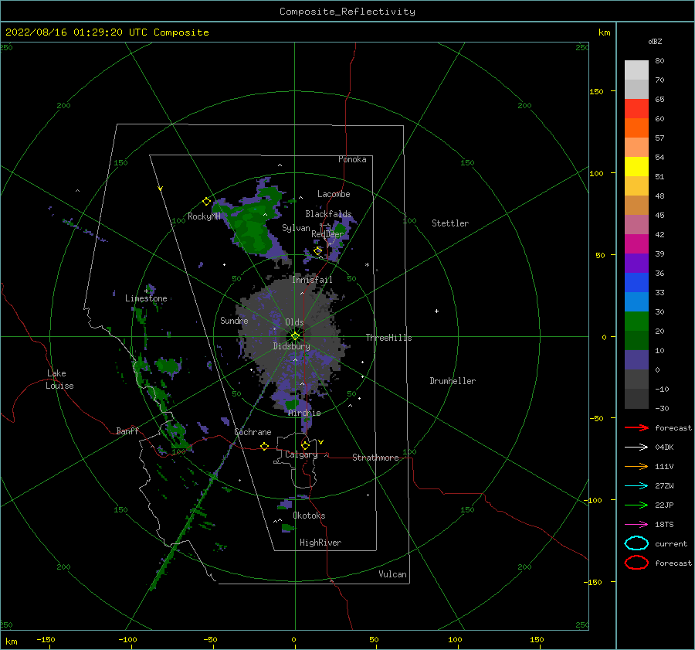Select the cyan current ellipse legend icon
The width and height of the screenshot is (695, 650).
pyautogui.click(x=636, y=543)
